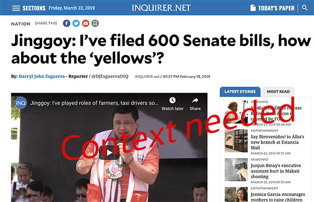Switch to the Most Read tab
Screen dimensions: 314x202
click(278, 92)
